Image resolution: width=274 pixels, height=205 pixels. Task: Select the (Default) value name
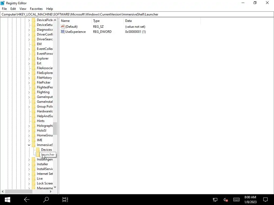(71, 27)
